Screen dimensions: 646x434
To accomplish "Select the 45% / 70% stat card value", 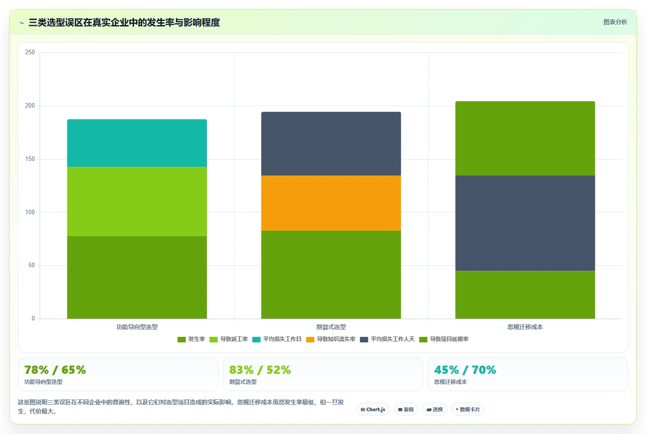I will pos(465,370).
